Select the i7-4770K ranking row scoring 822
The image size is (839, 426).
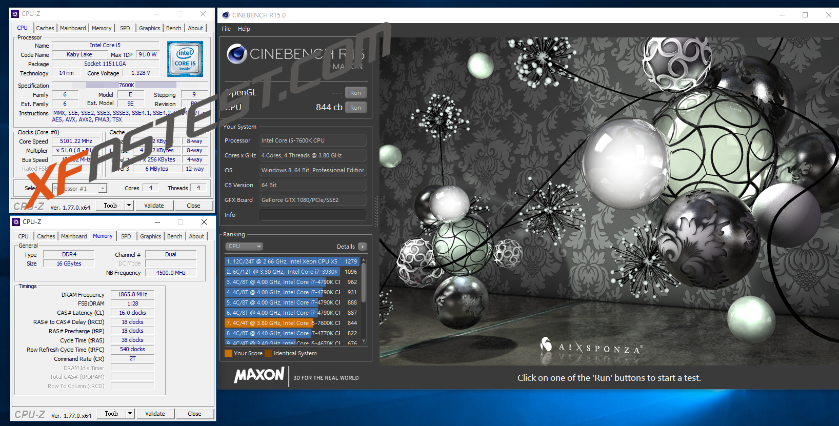coord(291,333)
